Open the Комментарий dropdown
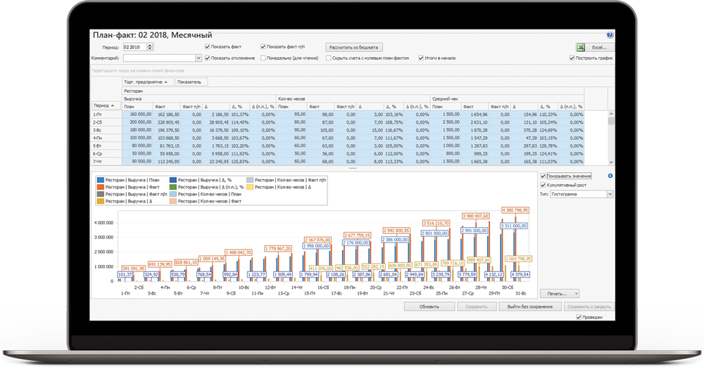Image resolution: width=704 pixels, height=369 pixels. click(x=199, y=58)
